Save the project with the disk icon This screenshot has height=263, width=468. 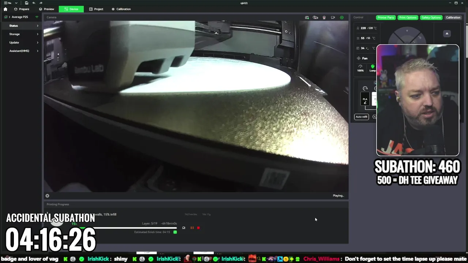pos(26,3)
